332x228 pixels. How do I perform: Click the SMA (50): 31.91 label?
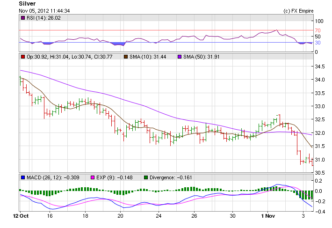coord(202,57)
